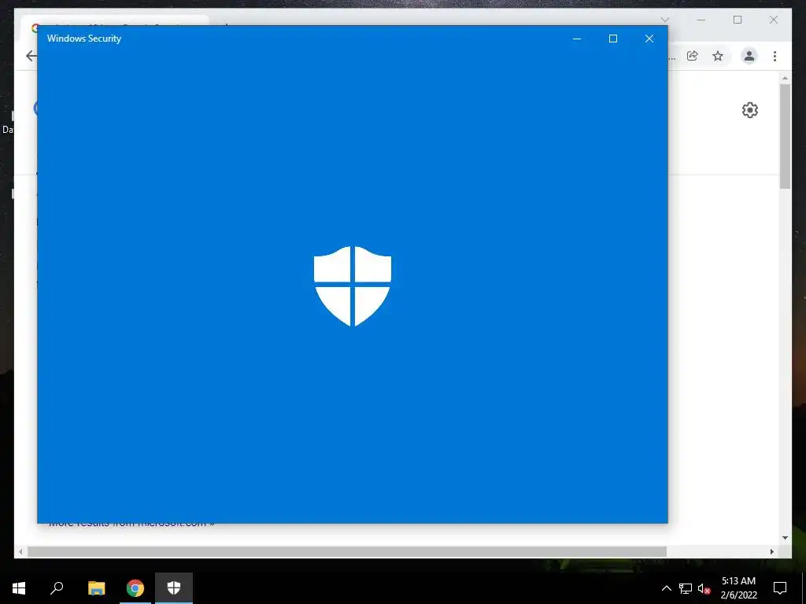Click Windows Security taskbar icon
Screen dimensions: 806x604
click(174, 588)
